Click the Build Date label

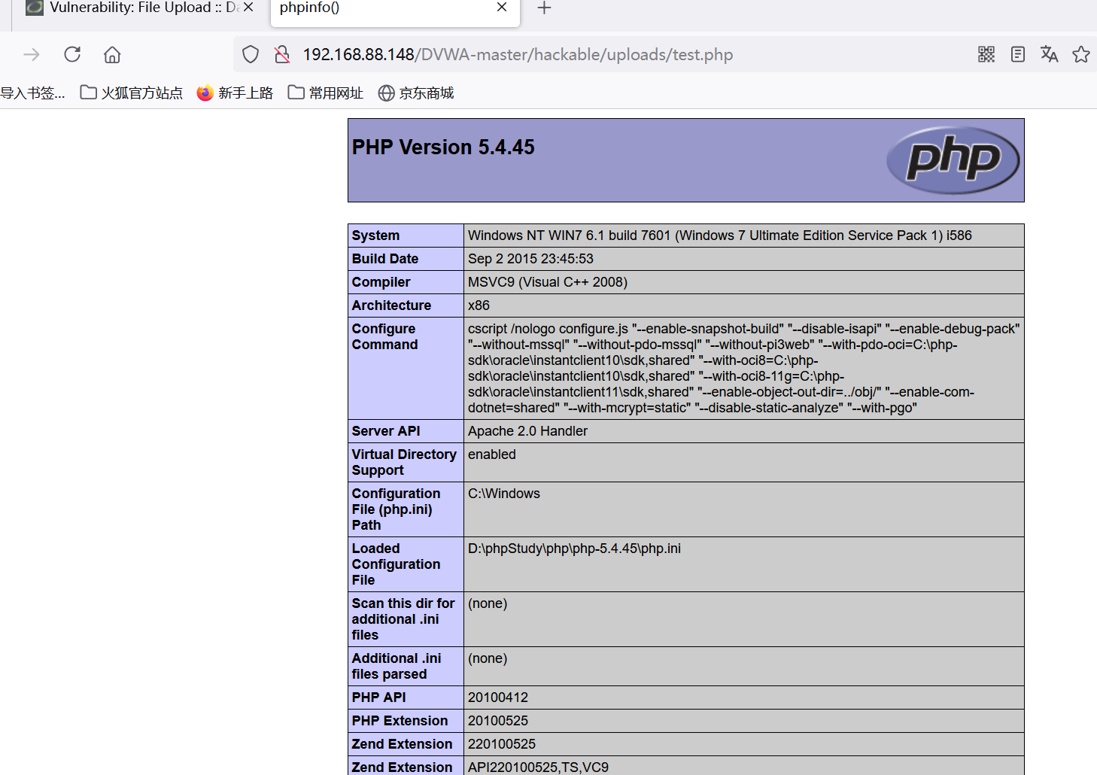click(385, 259)
